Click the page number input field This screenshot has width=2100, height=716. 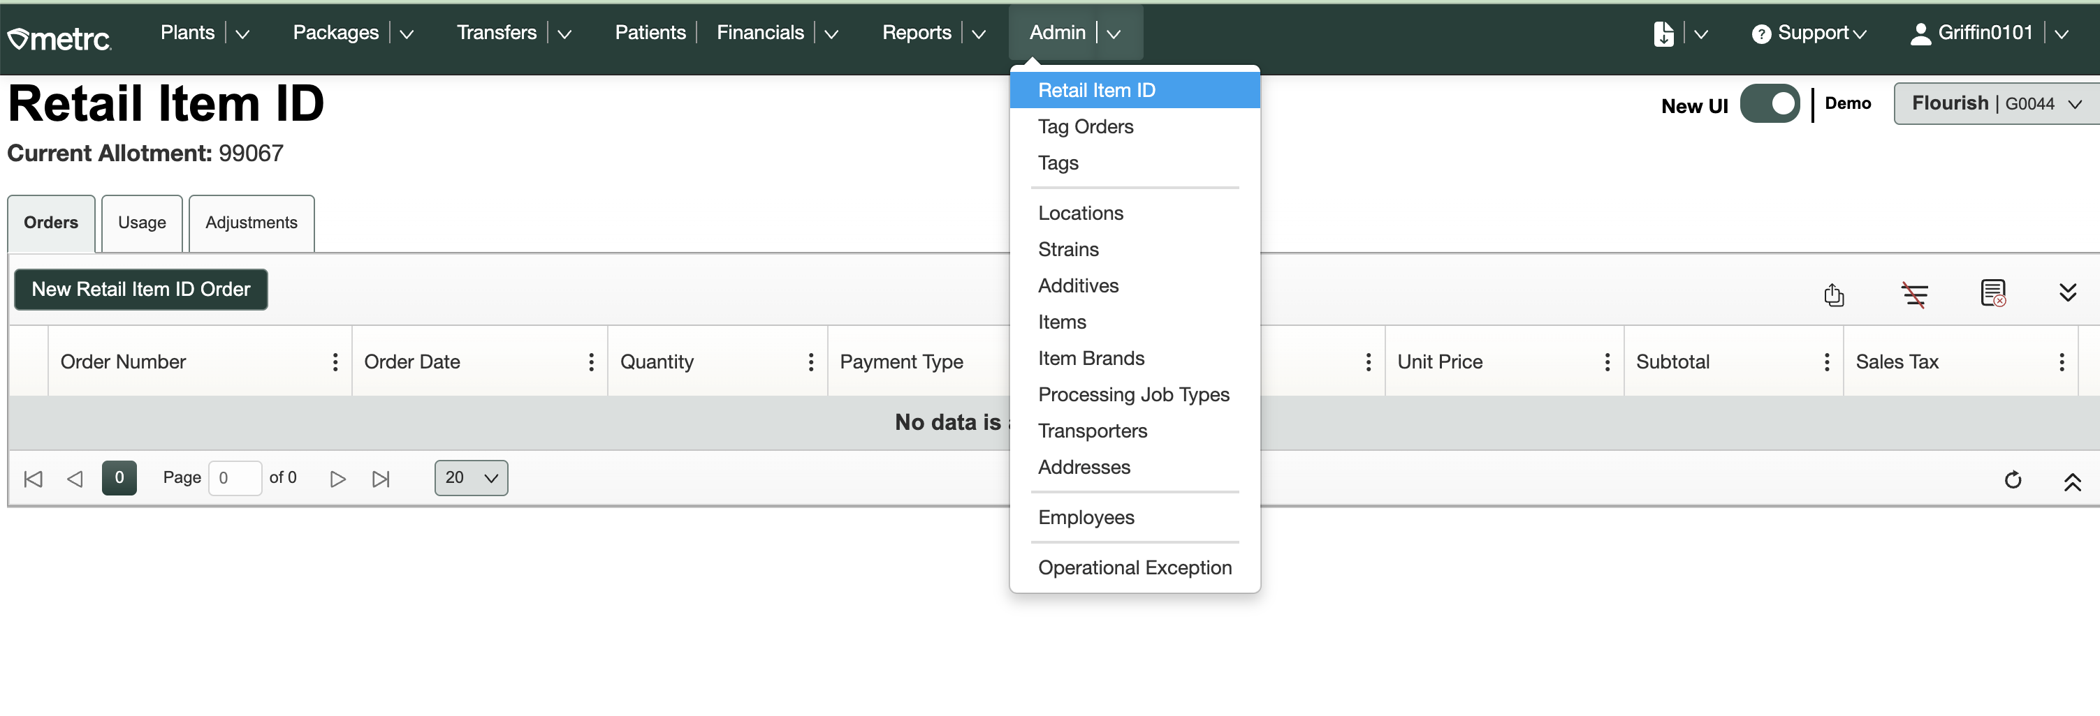coord(235,478)
